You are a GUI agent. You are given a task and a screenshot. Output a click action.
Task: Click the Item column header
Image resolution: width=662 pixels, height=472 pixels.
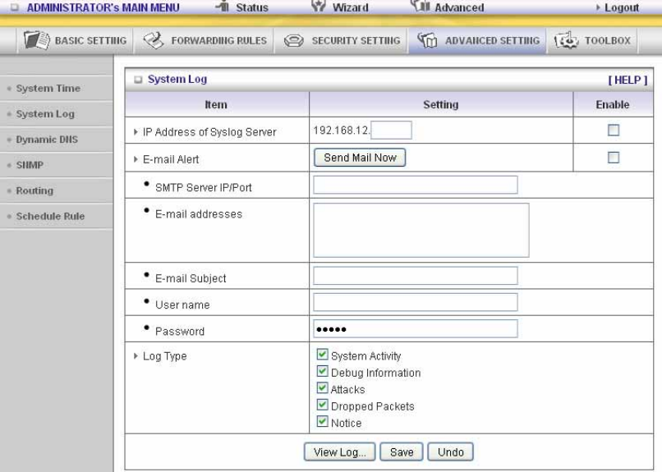pyautogui.click(x=216, y=104)
